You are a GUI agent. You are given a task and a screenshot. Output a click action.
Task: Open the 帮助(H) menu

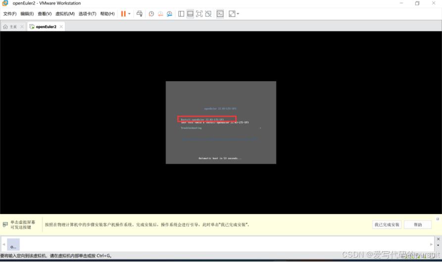coord(107,14)
